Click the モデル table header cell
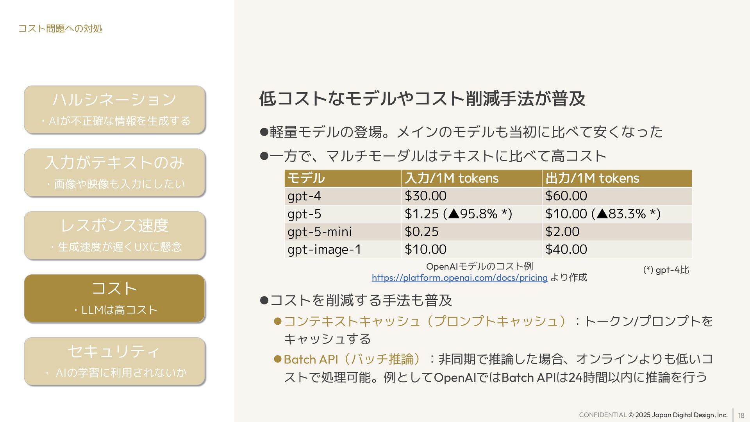 (343, 178)
